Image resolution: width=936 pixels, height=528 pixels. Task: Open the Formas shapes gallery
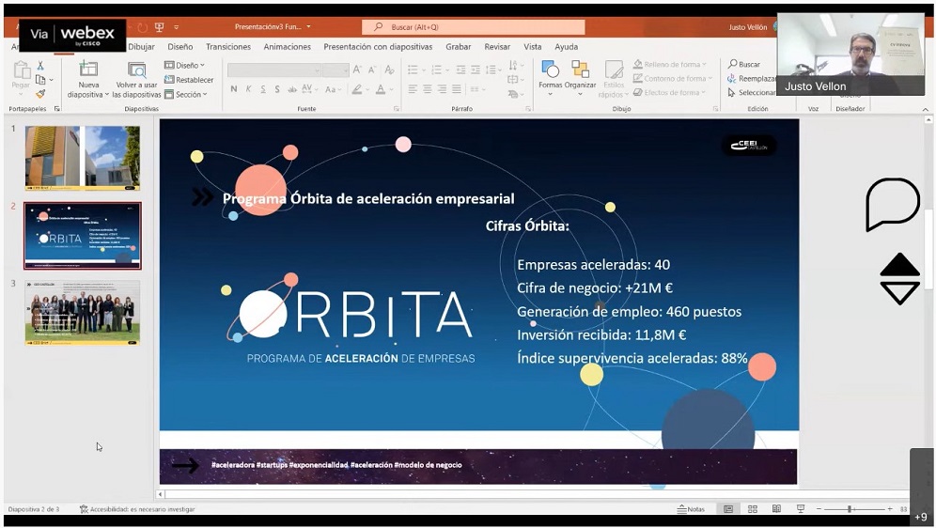point(550,70)
